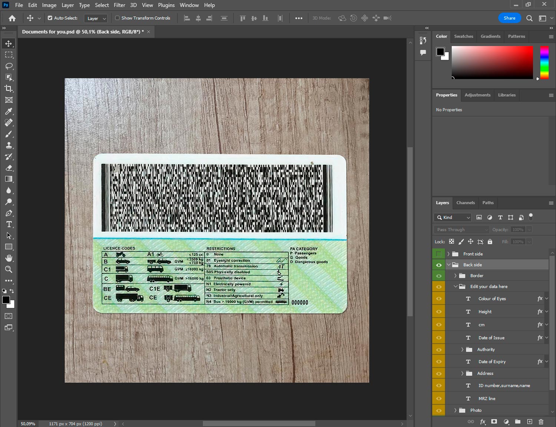
Task: Select the Lasso tool
Action: [x=9, y=66]
